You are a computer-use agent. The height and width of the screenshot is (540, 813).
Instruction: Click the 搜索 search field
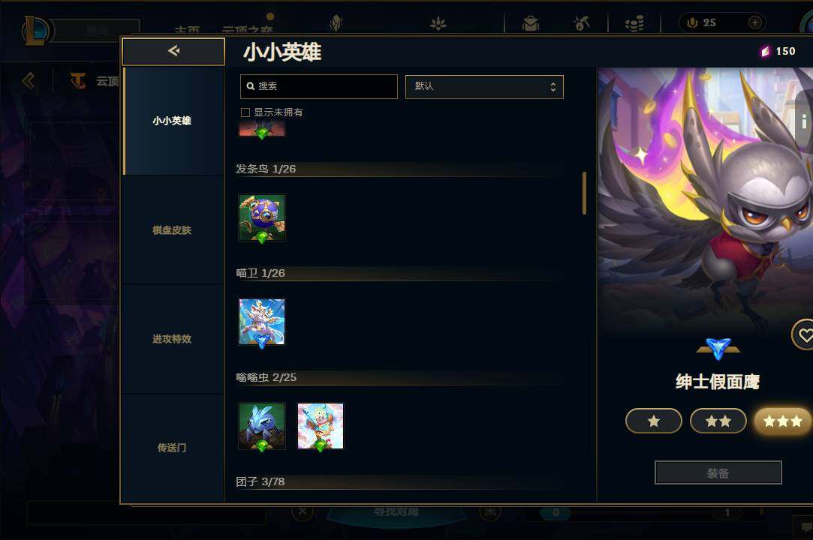pyautogui.click(x=319, y=86)
